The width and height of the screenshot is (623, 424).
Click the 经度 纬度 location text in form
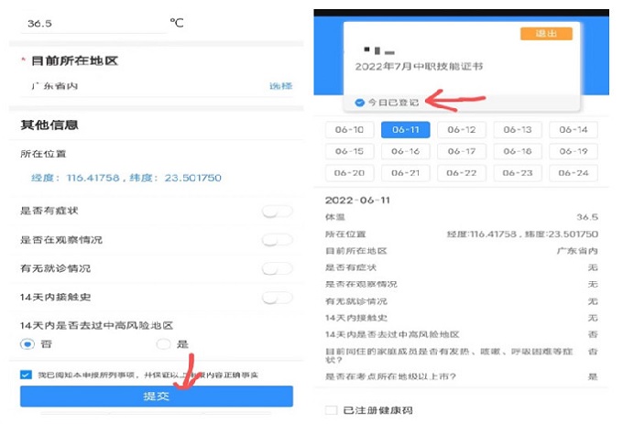pyautogui.click(x=126, y=178)
